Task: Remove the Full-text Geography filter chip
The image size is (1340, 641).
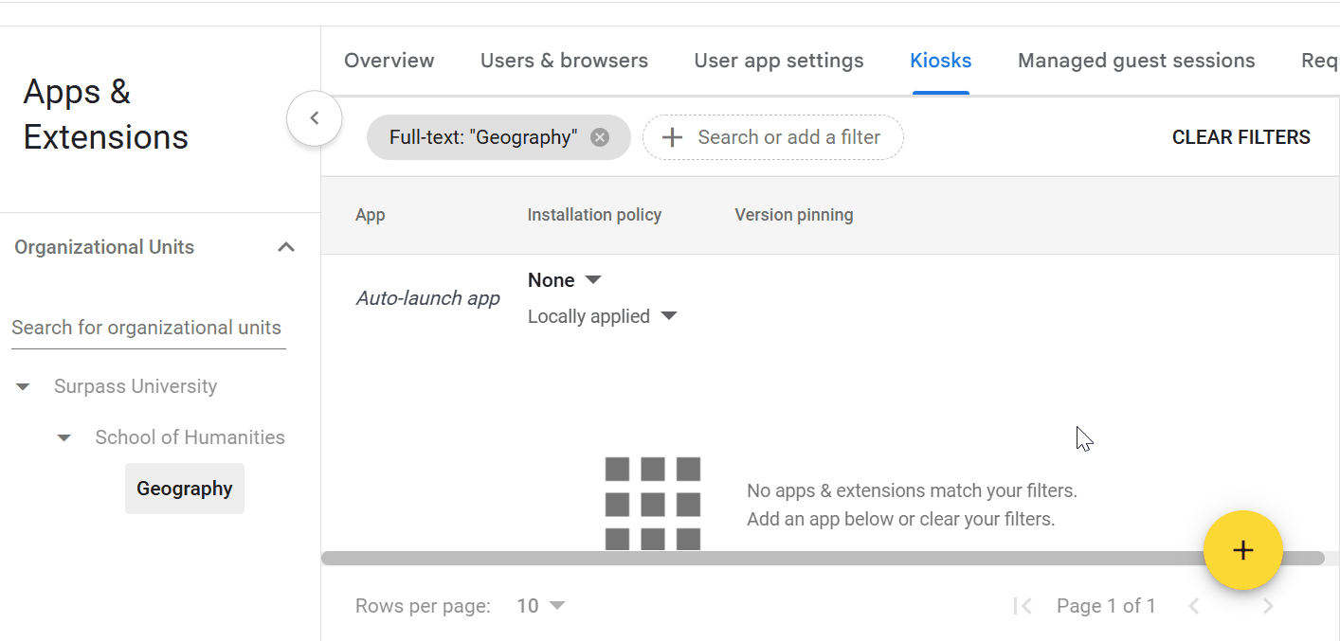Action: coord(600,137)
